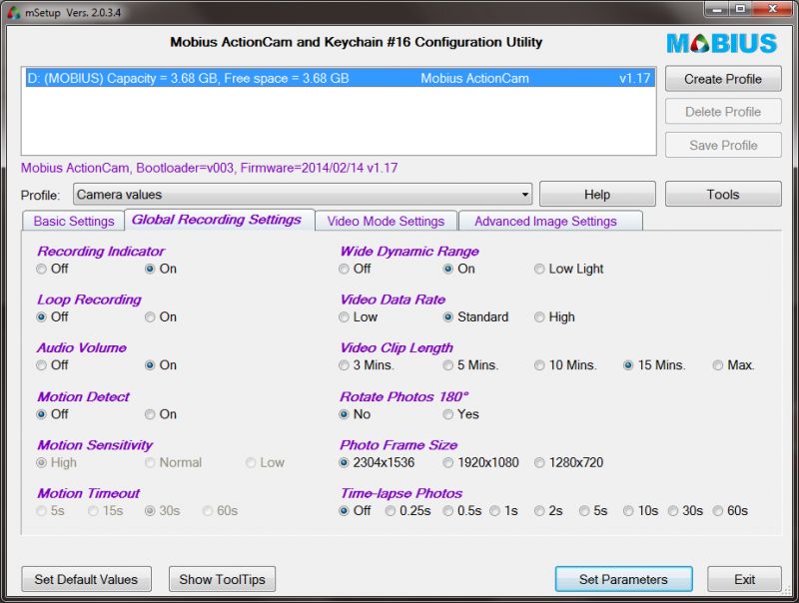Open the Profile dropdown showing Camera values
The width and height of the screenshot is (799, 603).
(303, 195)
